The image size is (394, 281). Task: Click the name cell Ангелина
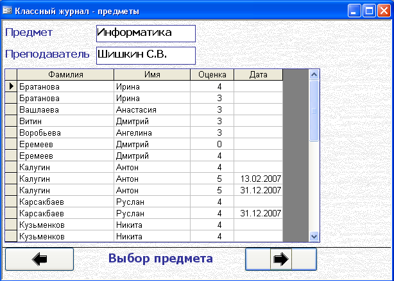152,132
